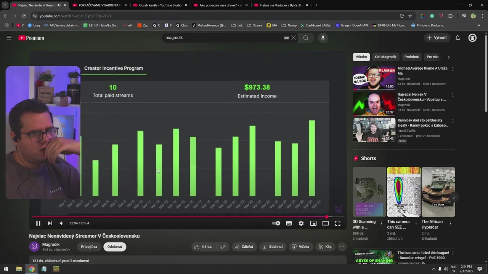Open player settings gear
The width and height of the screenshot is (488, 274).
pos(301,223)
